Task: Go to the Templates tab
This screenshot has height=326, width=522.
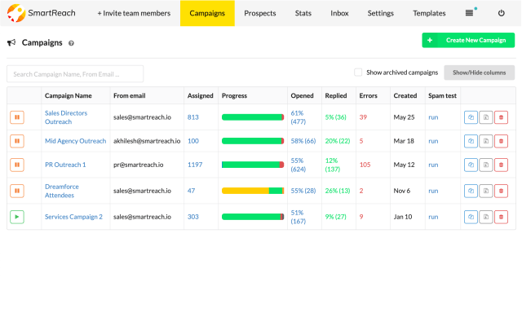Action: 429,13
